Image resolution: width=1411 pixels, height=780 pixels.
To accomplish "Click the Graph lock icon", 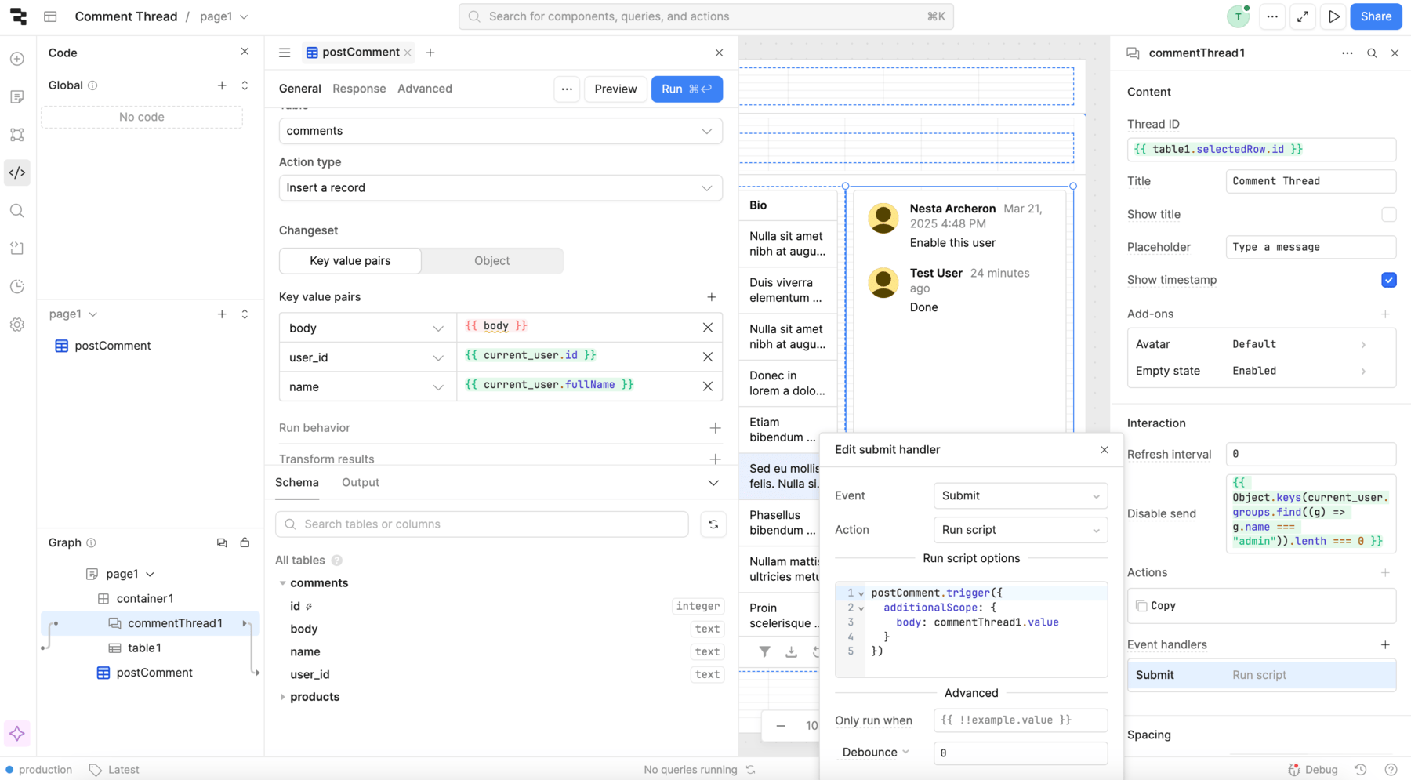I will (245, 542).
